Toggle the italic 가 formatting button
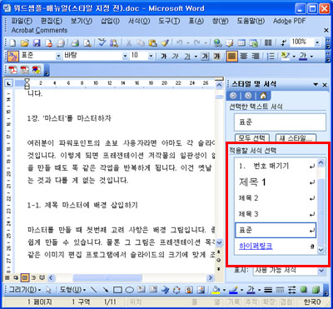333x309 pixels. (175, 57)
